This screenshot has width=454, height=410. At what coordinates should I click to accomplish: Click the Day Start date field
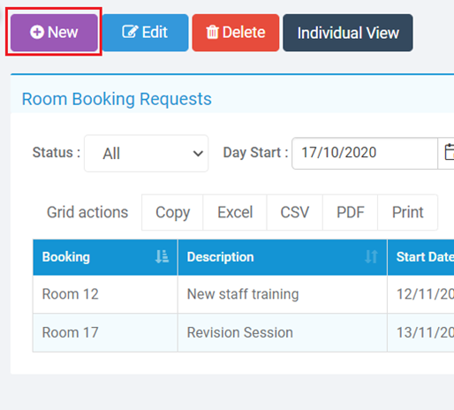pos(365,153)
